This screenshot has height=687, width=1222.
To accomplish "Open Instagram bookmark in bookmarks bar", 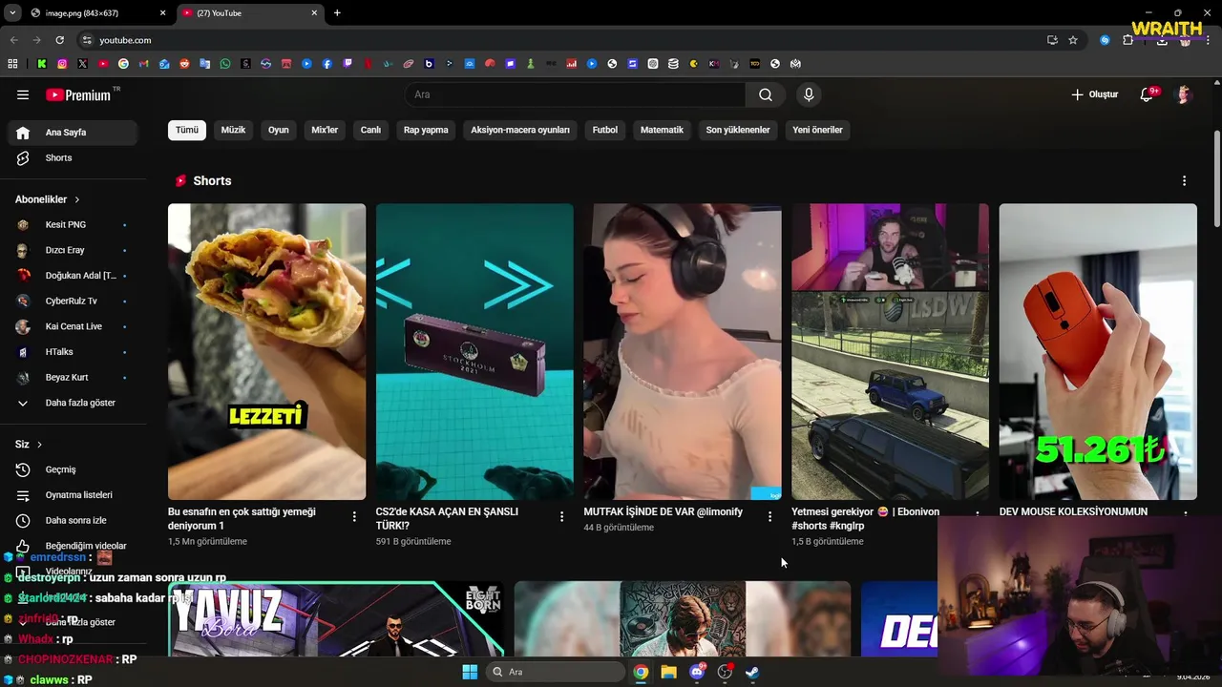I will [x=62, y=64].
